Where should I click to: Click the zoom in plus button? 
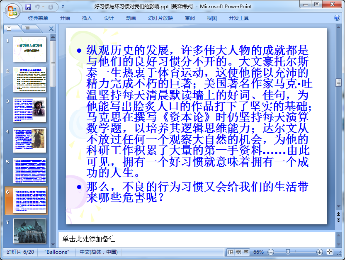tap(319, 252)
